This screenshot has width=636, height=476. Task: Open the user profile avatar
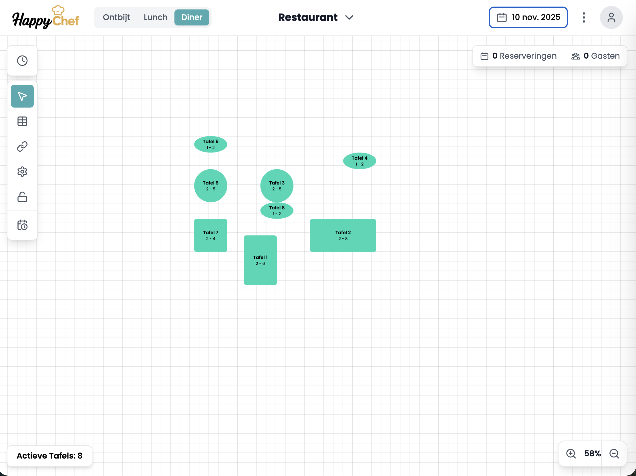point(611,17)
